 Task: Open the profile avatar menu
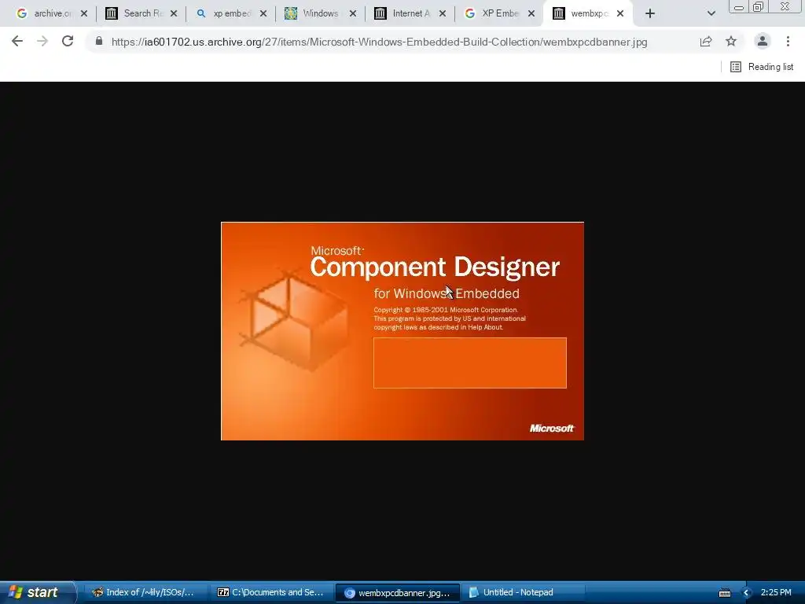coord(763,41)
